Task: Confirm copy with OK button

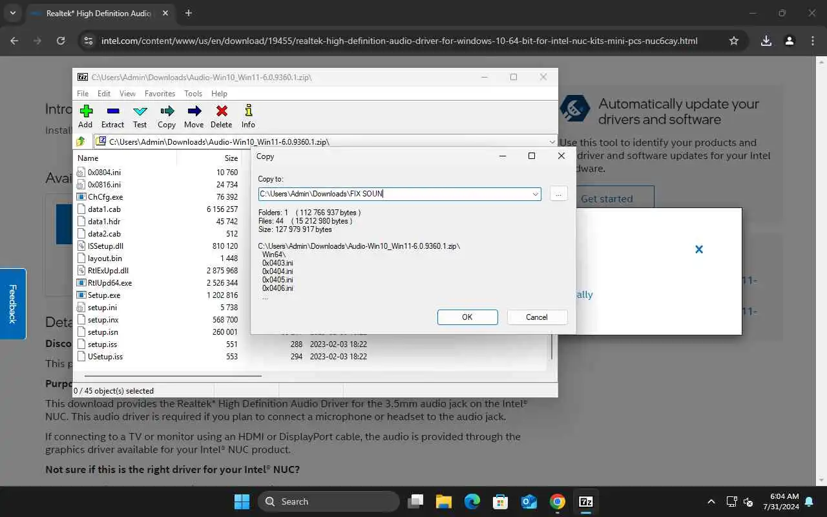Action: coord(467,317)
